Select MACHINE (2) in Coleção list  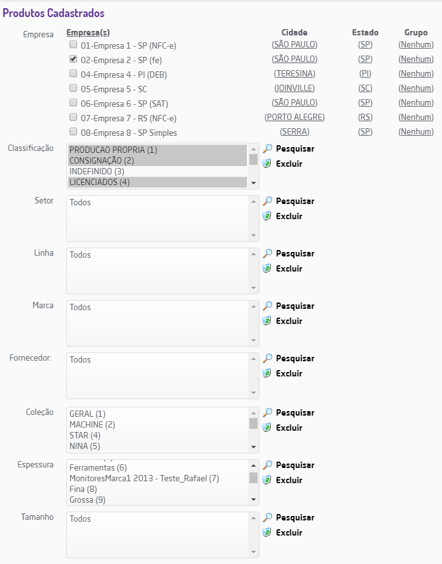92,424
